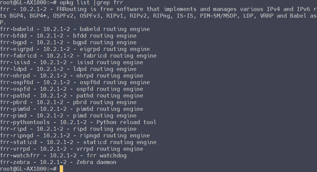Click the 'frr watchdog' description text
Viewport: 317px width, 172px height.
pyautogui.click(x=106, y=156)
